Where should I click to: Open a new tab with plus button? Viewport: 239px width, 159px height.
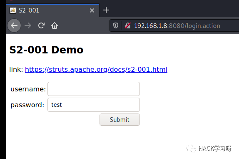click(x=106, y=10)
